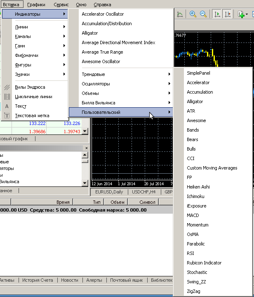Open the Окно menu
254x297 pixels.
coord(81,5)
